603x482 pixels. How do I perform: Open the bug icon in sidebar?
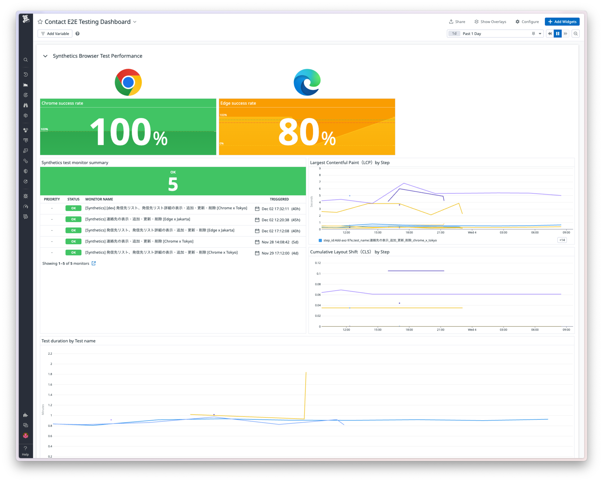(x=26, y=196)
